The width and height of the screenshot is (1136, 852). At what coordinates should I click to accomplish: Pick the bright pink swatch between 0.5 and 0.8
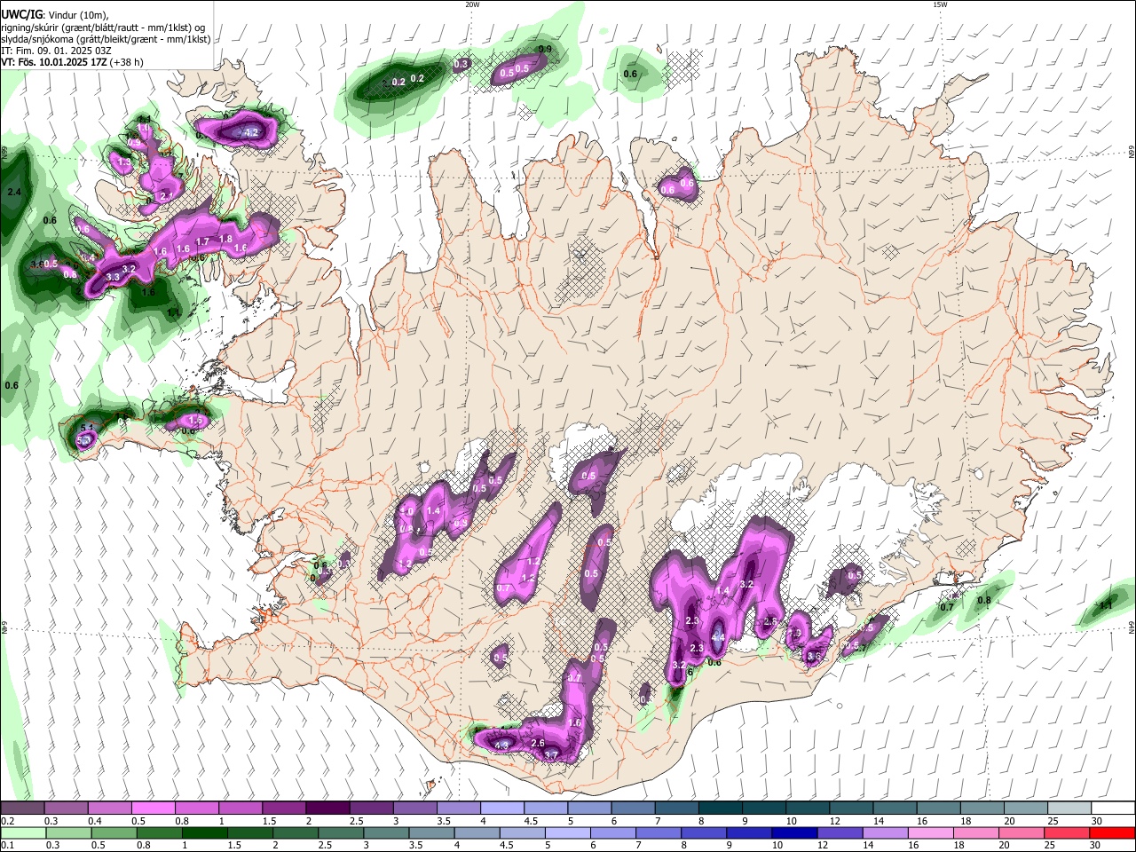[x=154, y=809]
